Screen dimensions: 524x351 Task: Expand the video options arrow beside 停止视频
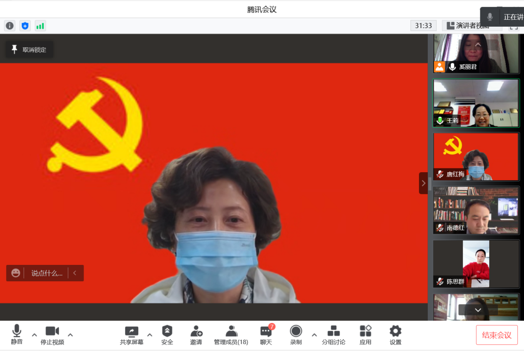point(70,335)
